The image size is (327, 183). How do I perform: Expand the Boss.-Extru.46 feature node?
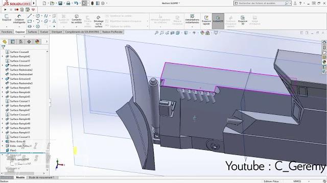coord(3,141)
